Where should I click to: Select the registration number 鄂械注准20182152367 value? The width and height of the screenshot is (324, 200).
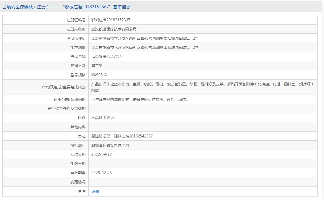pos(111,20)
